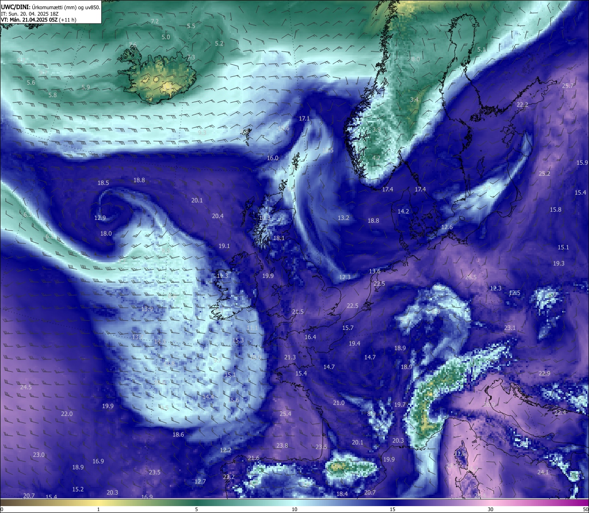Click the map value 13.2
Image resolution: width=589 pixels, height=513 pixels.
[x=343, y=218]
